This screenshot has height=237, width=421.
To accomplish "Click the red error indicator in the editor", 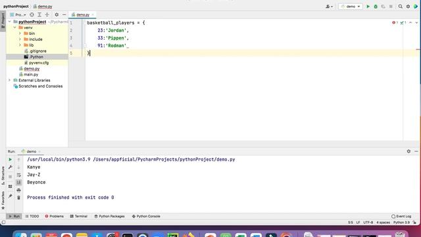I will click(x=395, y=22).
